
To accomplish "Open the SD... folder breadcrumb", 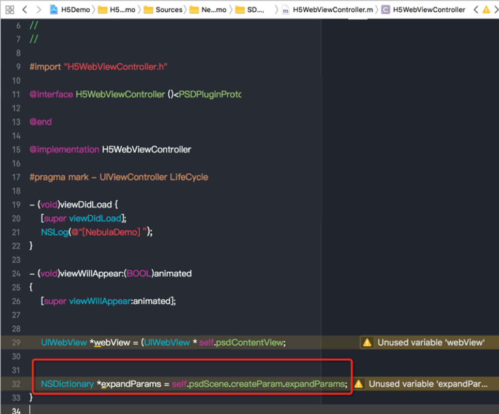I will click(x=255, y=10).
